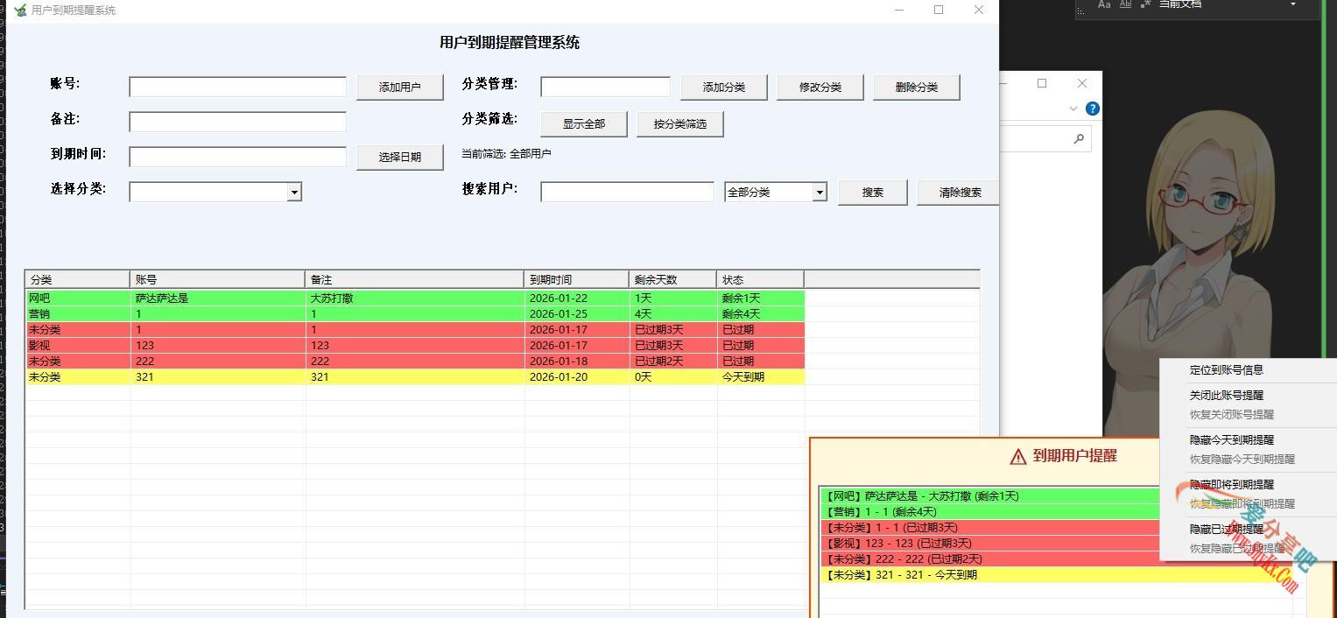
Task: Choose 隐藏已过期提醒 in the context menu
Action: pyautogui.click(x=1227, y=527)
